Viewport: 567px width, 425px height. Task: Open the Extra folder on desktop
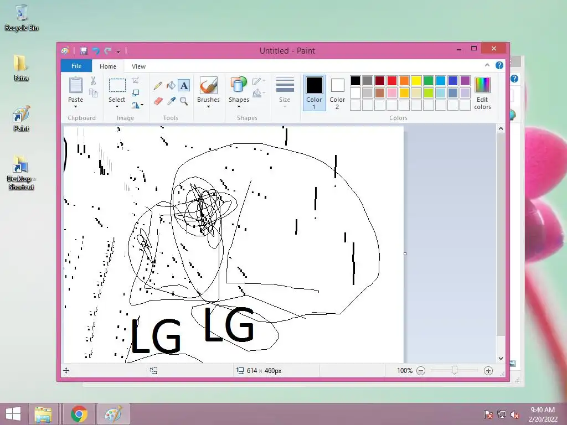[x=21, y=68]
